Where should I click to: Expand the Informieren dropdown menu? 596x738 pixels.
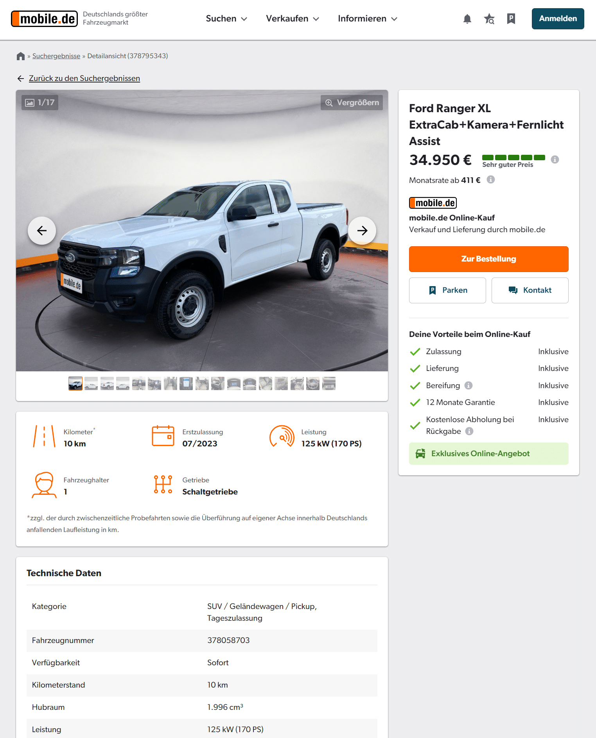[368, 19]
